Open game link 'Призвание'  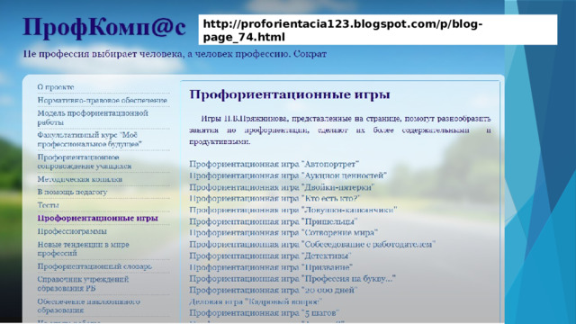271,267
